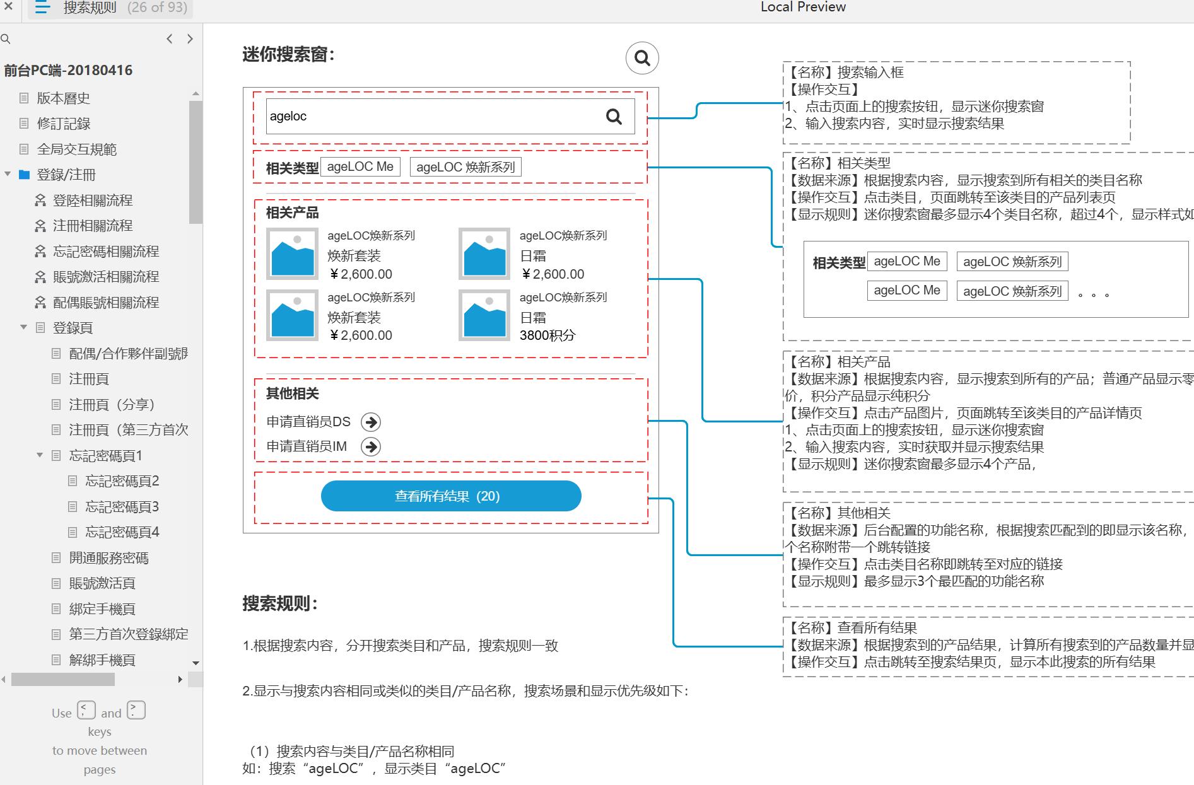Close the sitemap panel with the X icon
1194x785 pixels.
8,6
